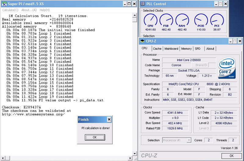The height and width of the screenshot is (161, 244).
Task: Minimize the Super PI window
Action: click(125, 4)
